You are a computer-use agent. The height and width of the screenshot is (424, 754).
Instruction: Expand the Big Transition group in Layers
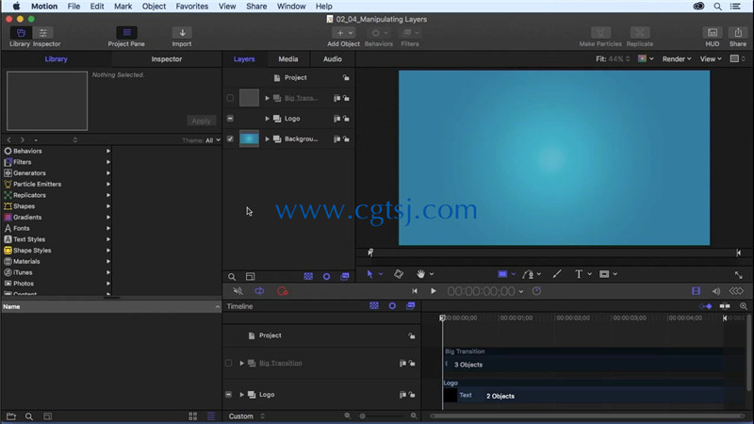[268, 98]
